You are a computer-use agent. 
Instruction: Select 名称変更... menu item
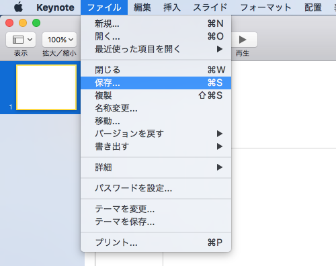pos(156,108)
